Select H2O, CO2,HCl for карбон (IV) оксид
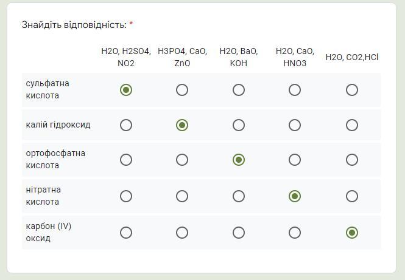 (351, 233)
